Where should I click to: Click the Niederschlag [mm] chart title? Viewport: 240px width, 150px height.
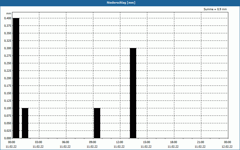(x=121, y=3)
